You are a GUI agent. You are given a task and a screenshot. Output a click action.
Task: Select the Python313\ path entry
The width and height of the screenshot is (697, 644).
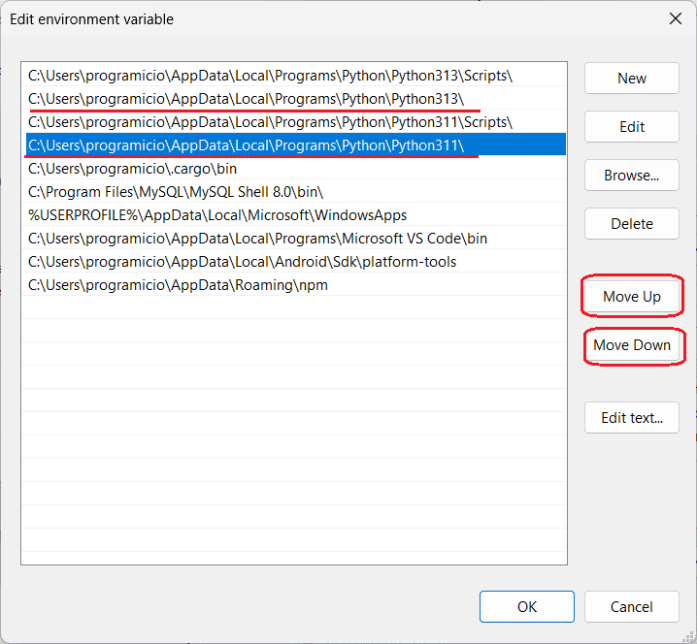(x=294, y=99)
